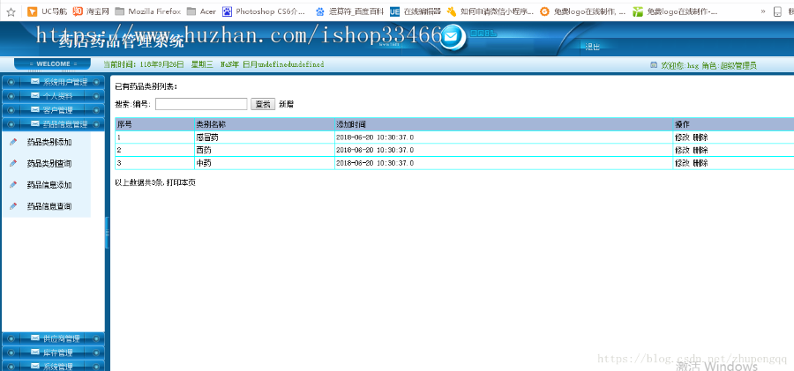Open the 在线编辑器 bookmark
Screen dimensions: 794x371
pyautogui.click(x=416, y=11)
